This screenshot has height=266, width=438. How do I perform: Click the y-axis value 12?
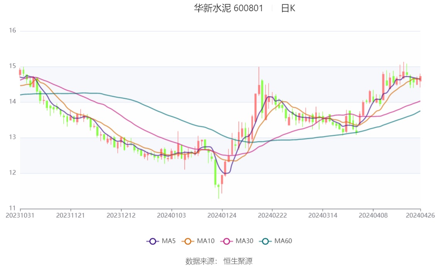pyautogui.click(x=13, y=173)
